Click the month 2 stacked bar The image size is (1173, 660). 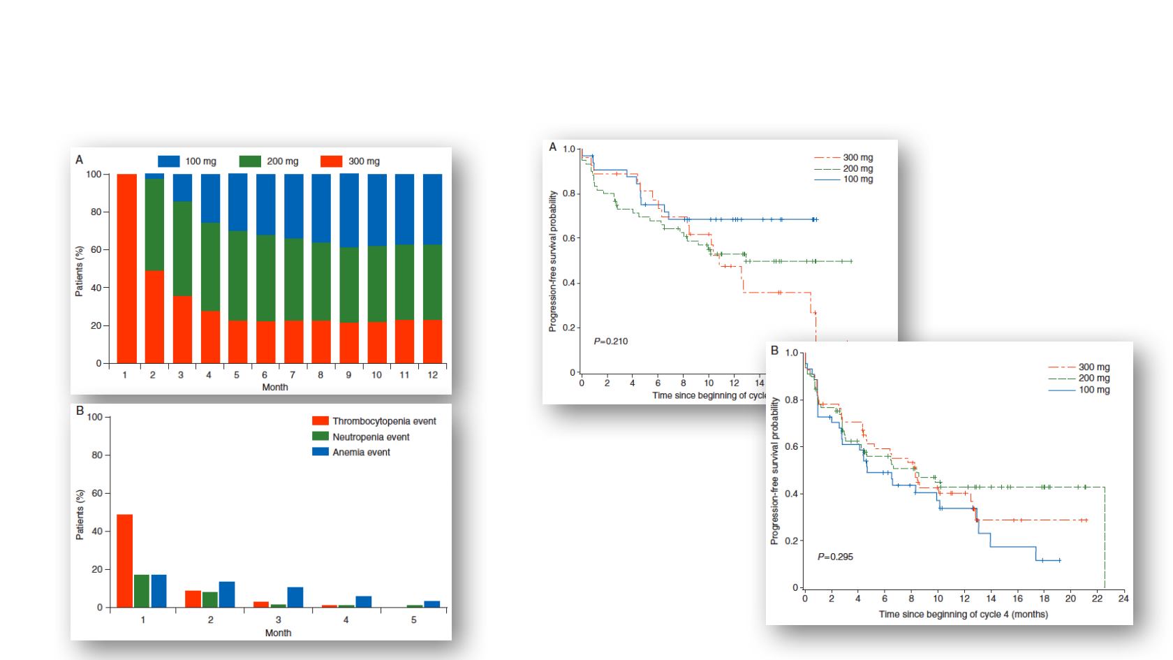[154, 269]
